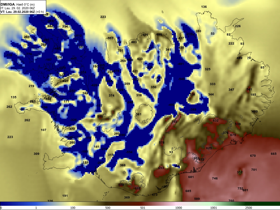Click the map value 136
Image resolution: width=280 pixels, height=210 pixels.
204,7
